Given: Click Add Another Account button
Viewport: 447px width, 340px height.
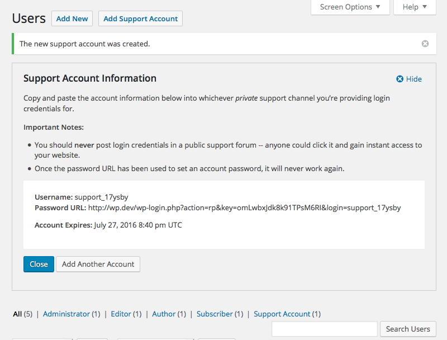Looking at the screenshot, I should tap(98, 264).
